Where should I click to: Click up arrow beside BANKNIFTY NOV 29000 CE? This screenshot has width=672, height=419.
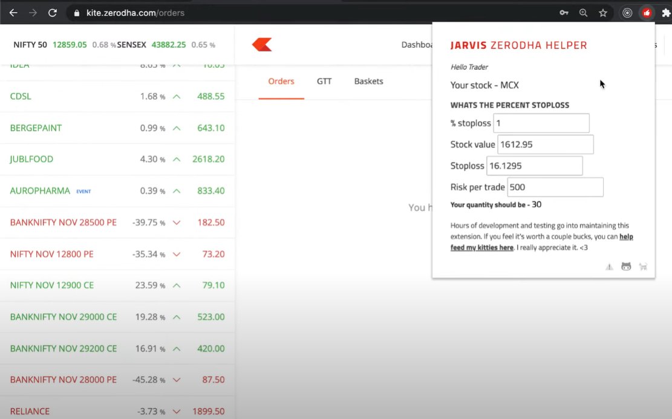(x=177, y=317)
